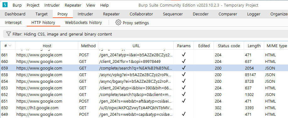The image size is (288, 118).
Task: Select highlighted request row 659
Action: click(144, 68)
